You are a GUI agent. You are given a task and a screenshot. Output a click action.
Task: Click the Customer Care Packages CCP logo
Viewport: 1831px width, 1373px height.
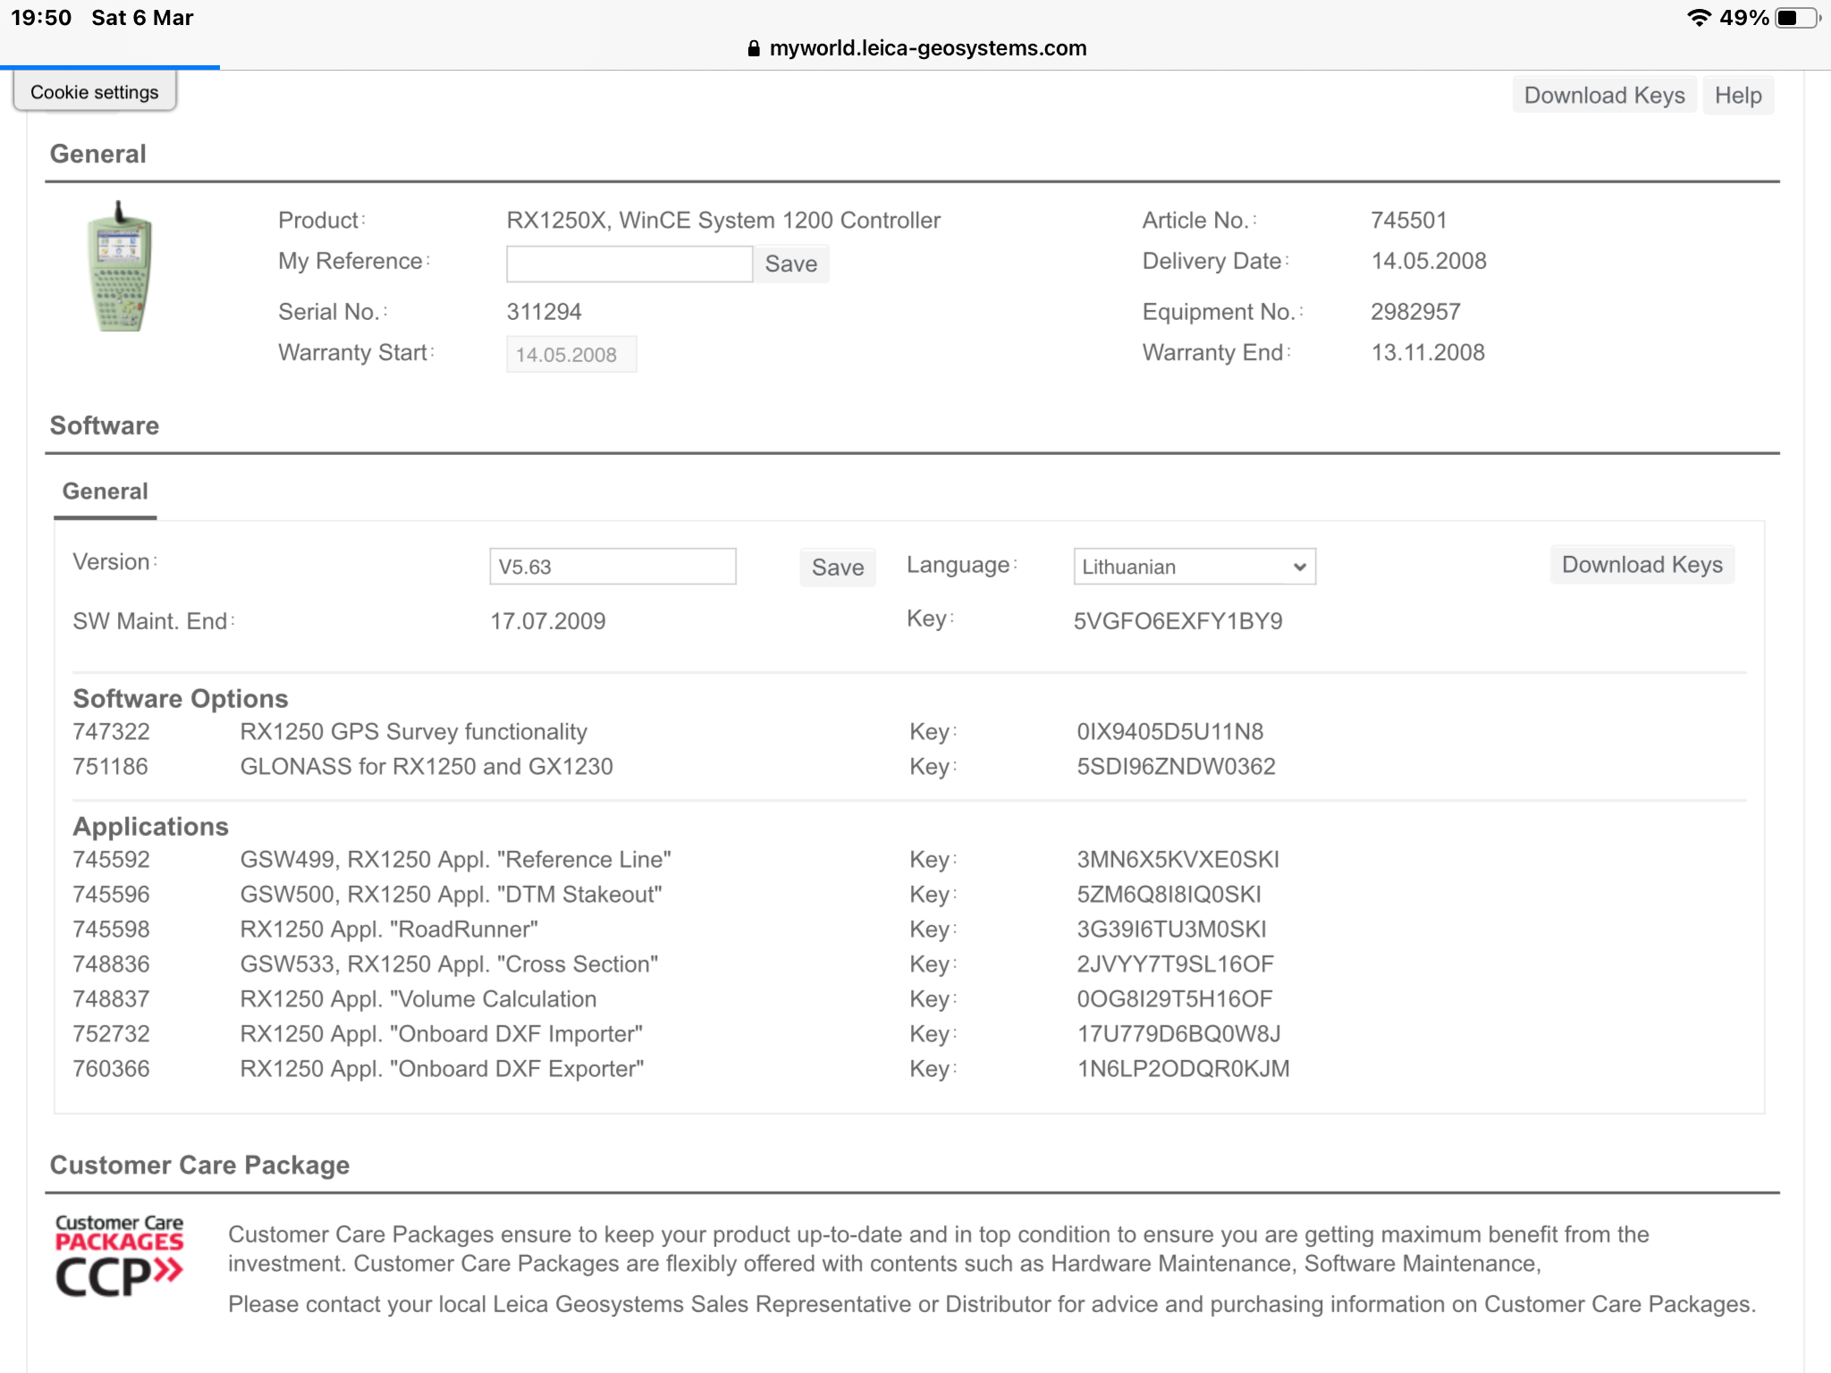pyautogui.click(x=120, y=1255)
